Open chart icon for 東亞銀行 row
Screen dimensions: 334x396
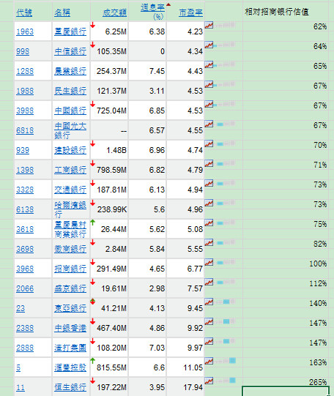[x=209, y=302]
